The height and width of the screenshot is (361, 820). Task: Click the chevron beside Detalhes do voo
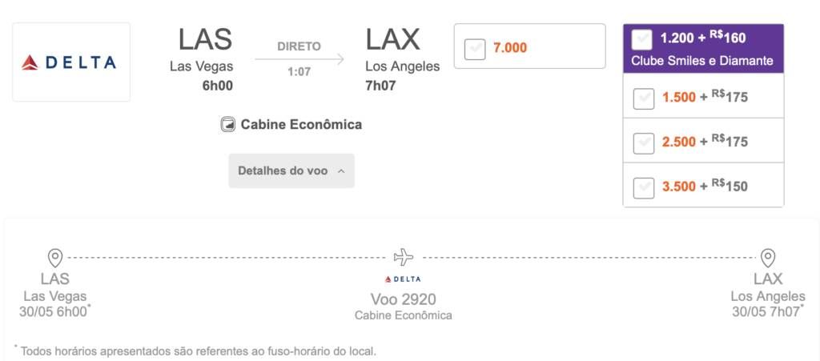[341, 171]
